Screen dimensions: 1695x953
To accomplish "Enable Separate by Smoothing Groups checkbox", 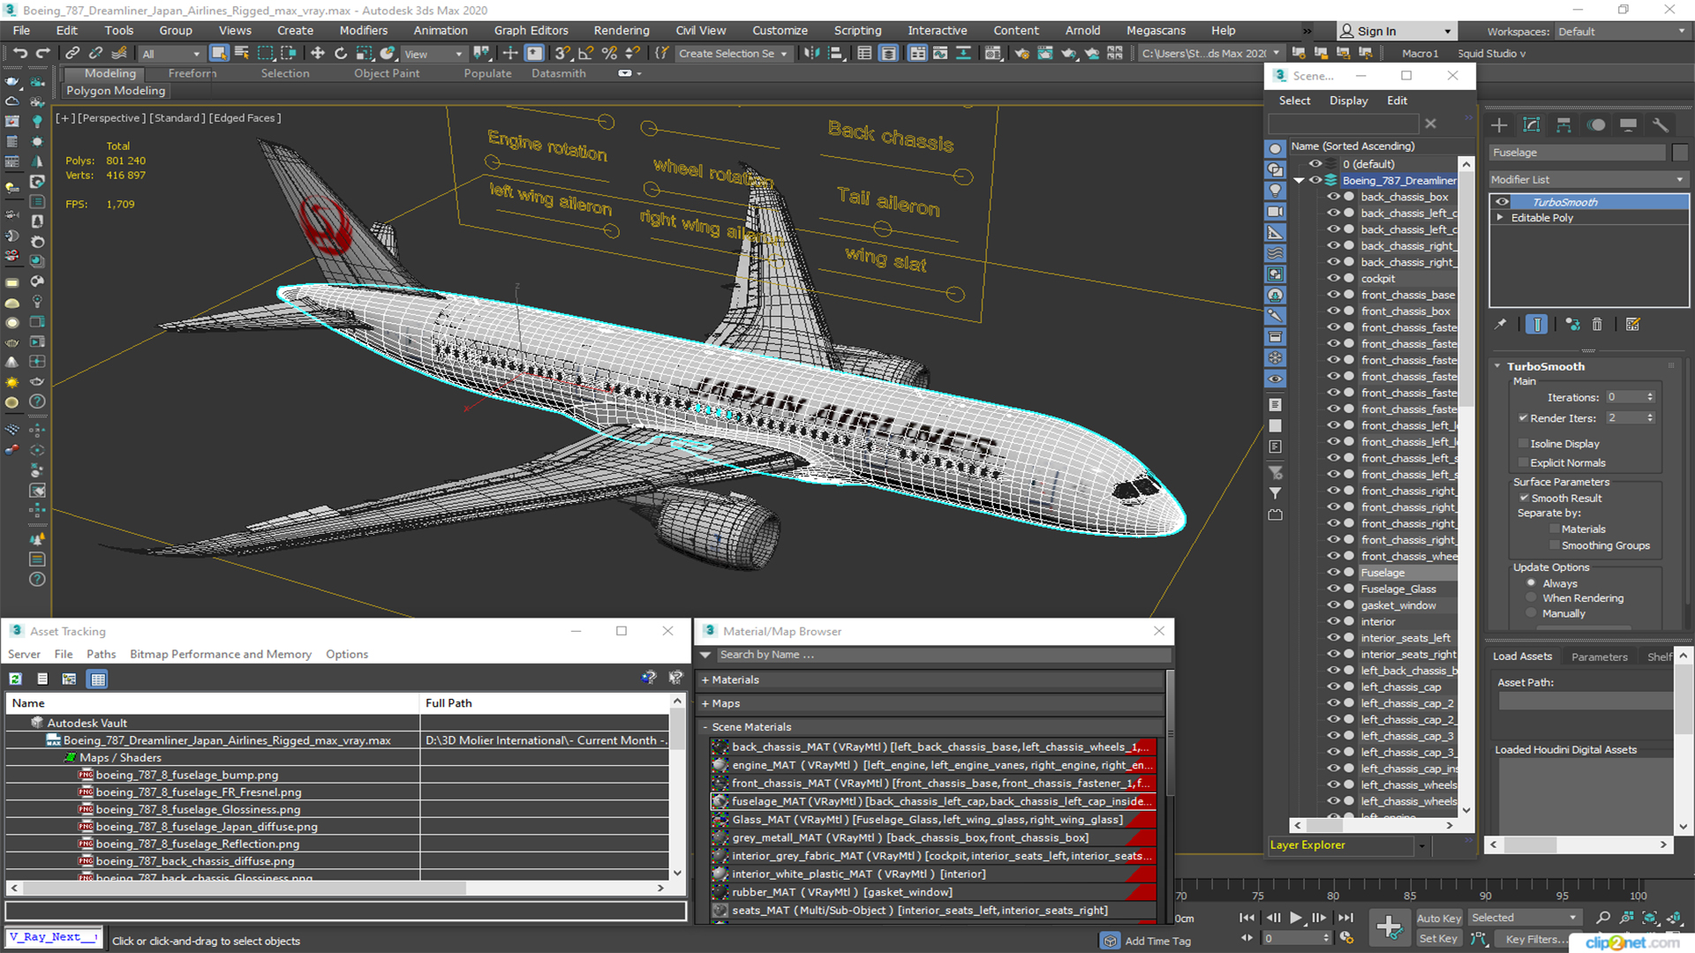I will click(x=1555, y=546).
